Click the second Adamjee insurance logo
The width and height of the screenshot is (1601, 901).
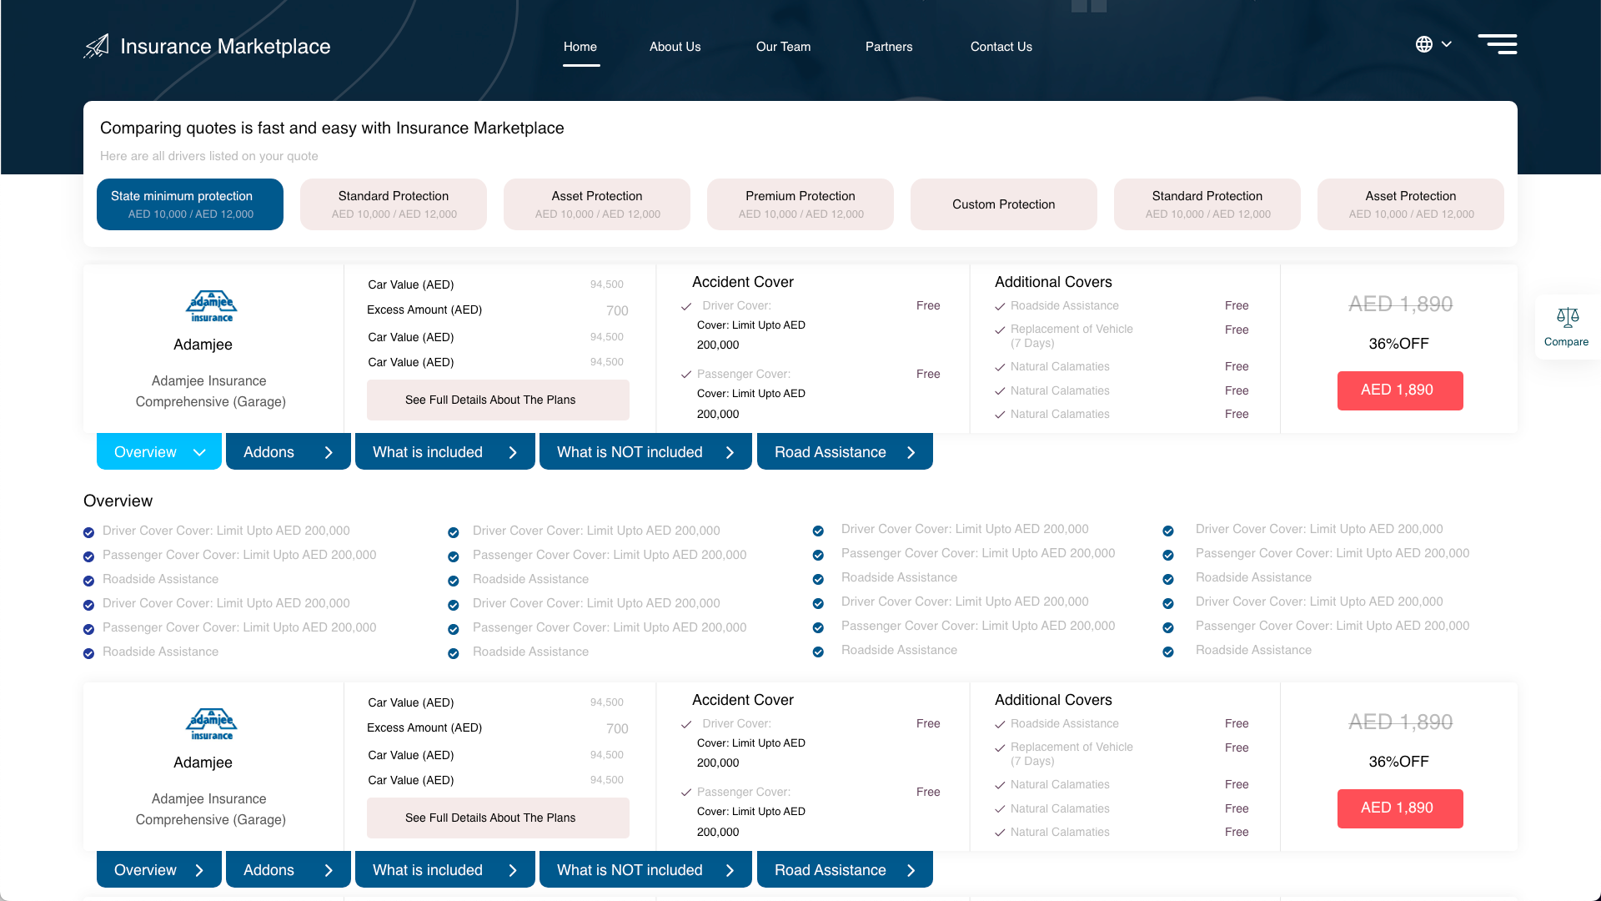click(x=211, y=724)
